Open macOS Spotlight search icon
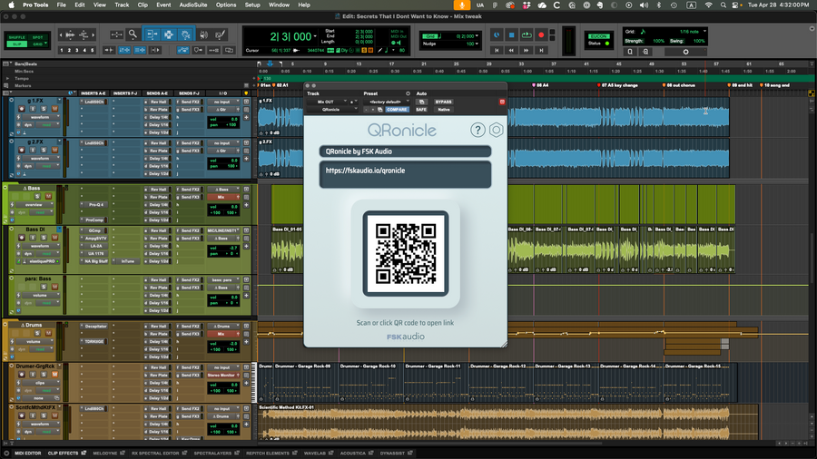 pyautogui.click(x=723, y=5)
